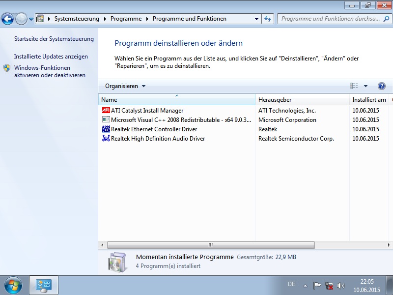Click the Forward navigation arrow

coord(21,19)
